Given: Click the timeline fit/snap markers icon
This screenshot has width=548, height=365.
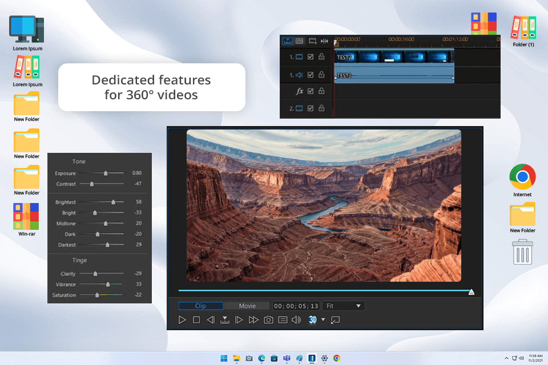Looking at the screenshot, I should click(325, 41).
